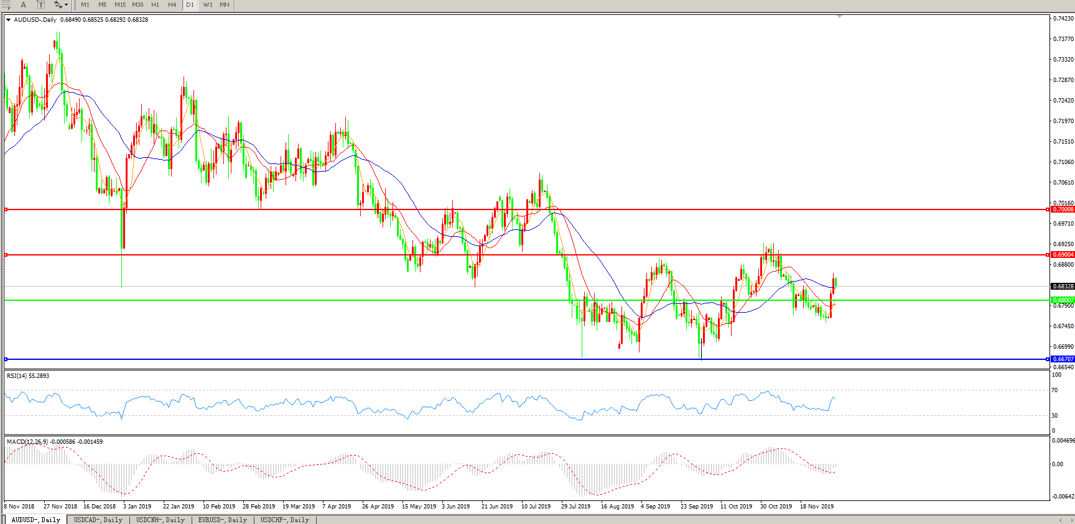Viewport: 1075px width, 524px height.
Task: Open the USDCAD-, Daily chart tab
Action: tap(98, 520)
